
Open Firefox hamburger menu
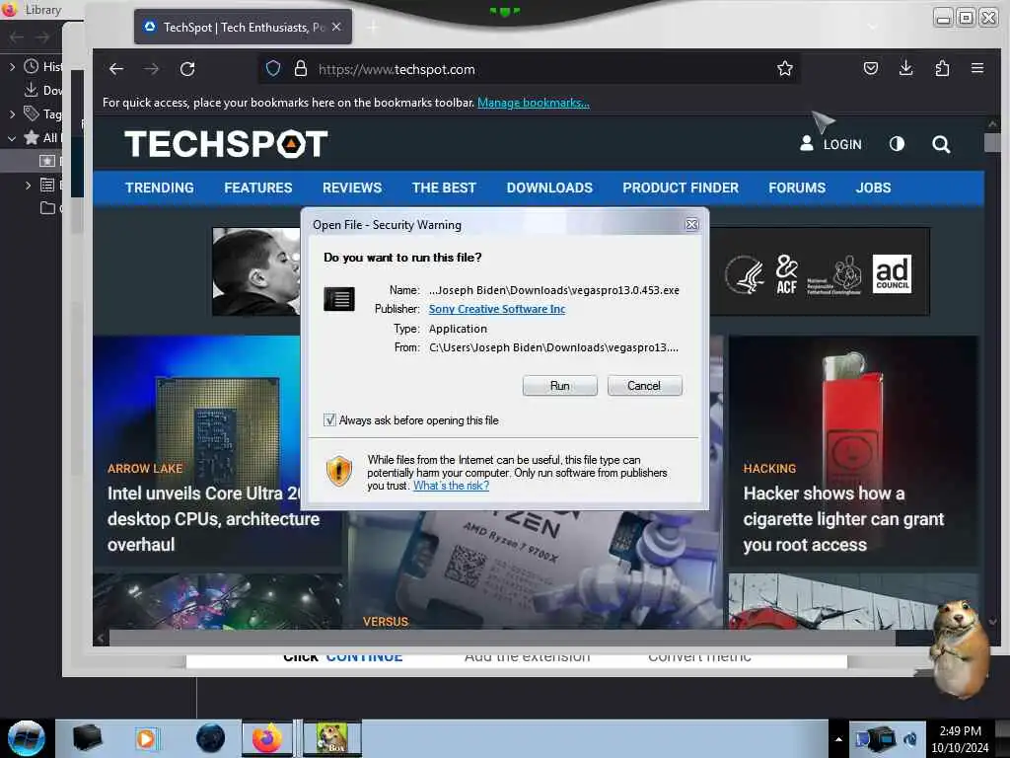click(x=977, y=68)
